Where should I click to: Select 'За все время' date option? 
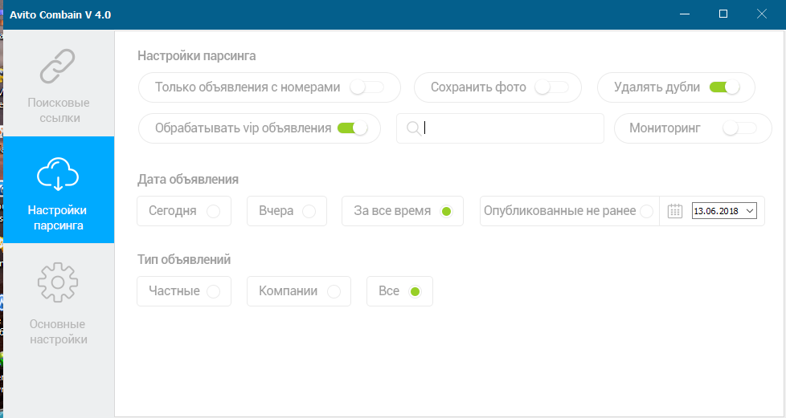[x=447, y=211]
